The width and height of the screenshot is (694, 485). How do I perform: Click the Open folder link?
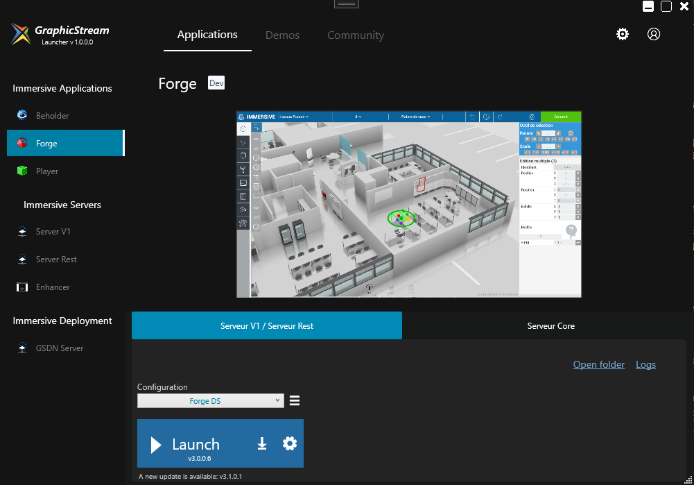point(599,364)
